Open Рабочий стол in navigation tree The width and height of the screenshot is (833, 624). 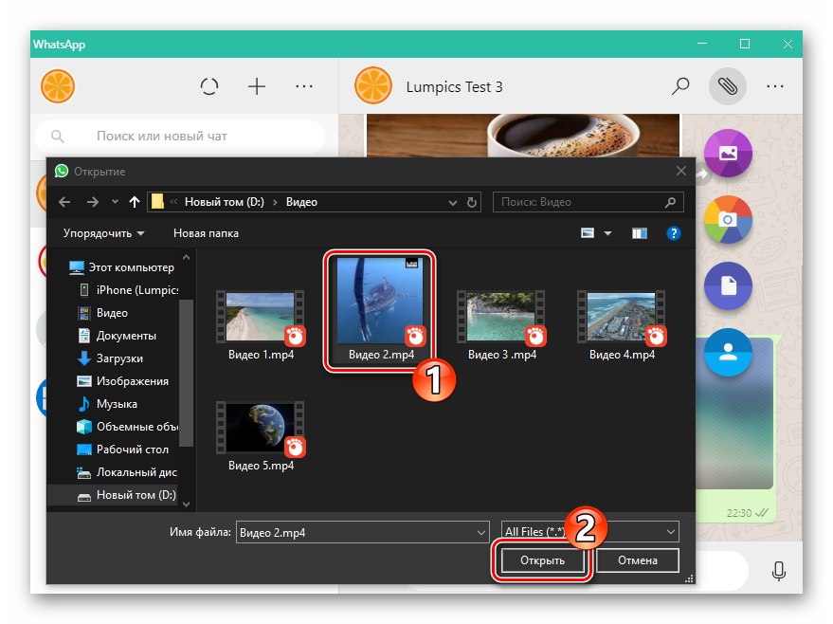click(123, 450)
